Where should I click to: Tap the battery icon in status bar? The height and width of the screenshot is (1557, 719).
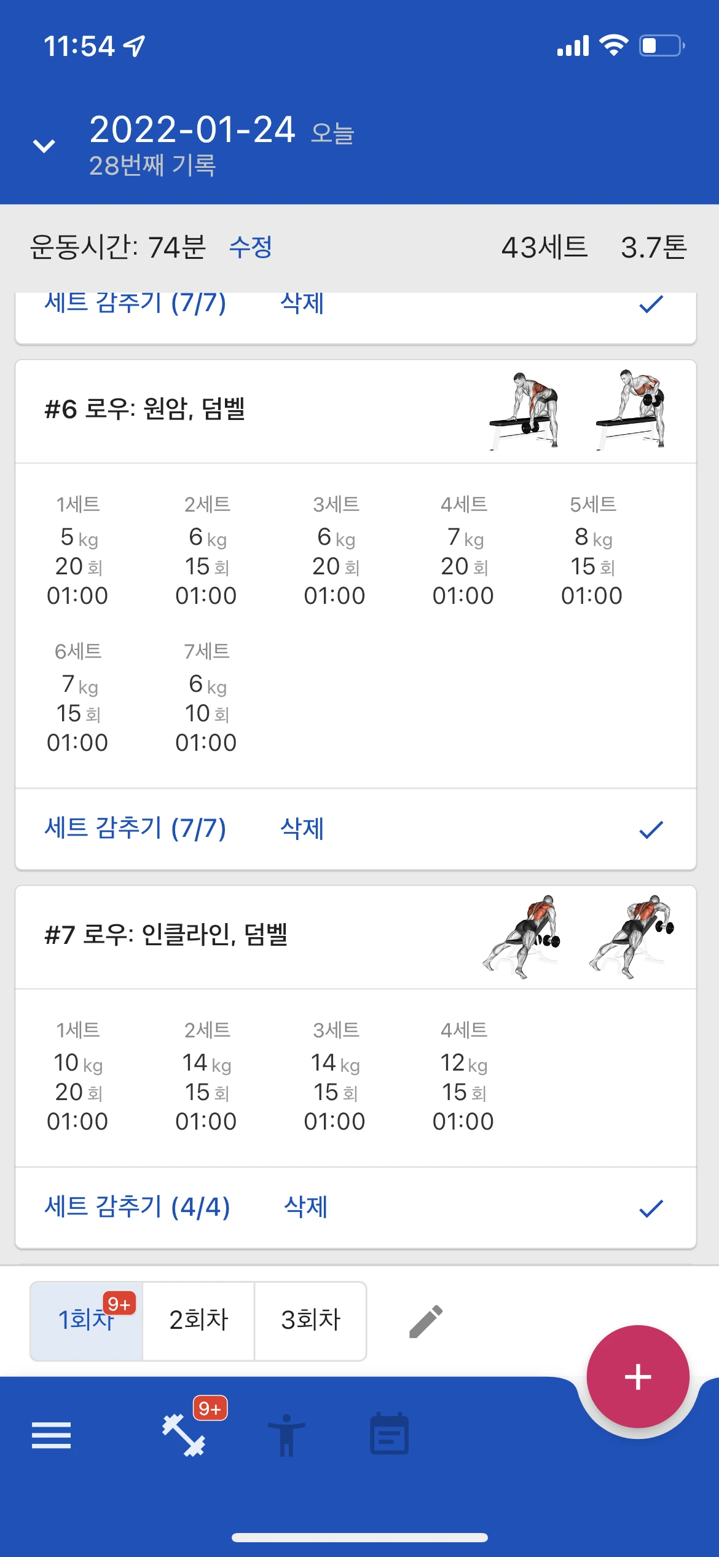pos(662,46)
